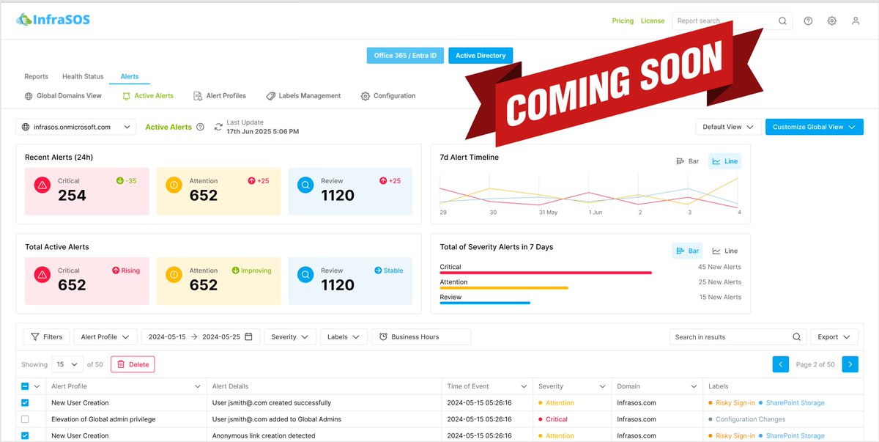The image size is (879, 442).
Task: Select the Alerts tab
Action: click(130, 76)
